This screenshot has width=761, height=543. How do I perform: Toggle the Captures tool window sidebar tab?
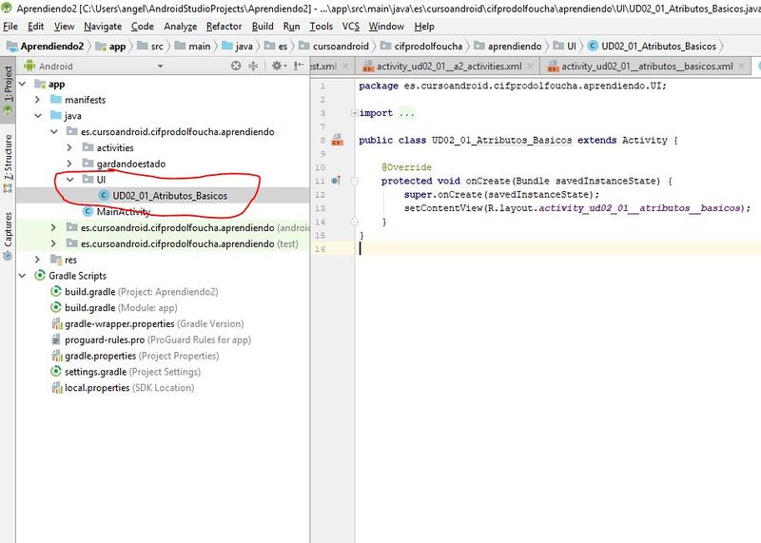pyautogui.click(x=8, y=235)
